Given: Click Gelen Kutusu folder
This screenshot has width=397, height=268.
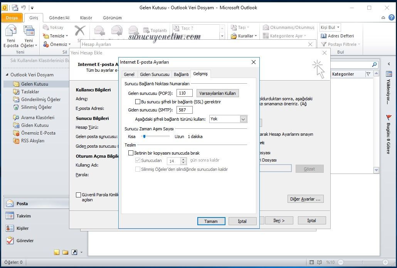Looking at the screenshot, I should (35, 84).
